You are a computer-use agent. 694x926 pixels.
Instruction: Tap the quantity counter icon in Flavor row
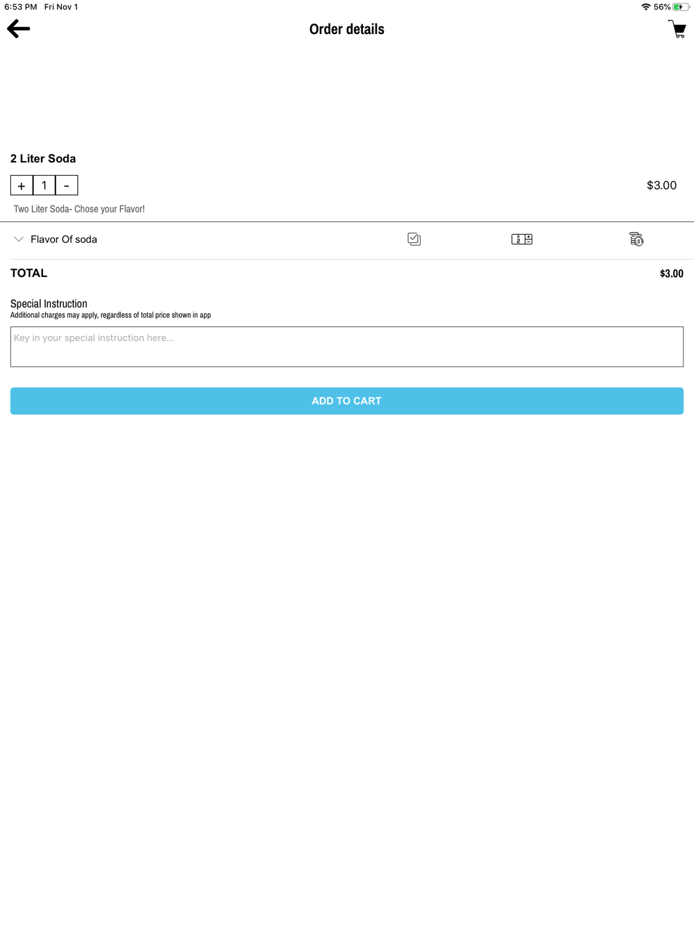pos(522,239)
